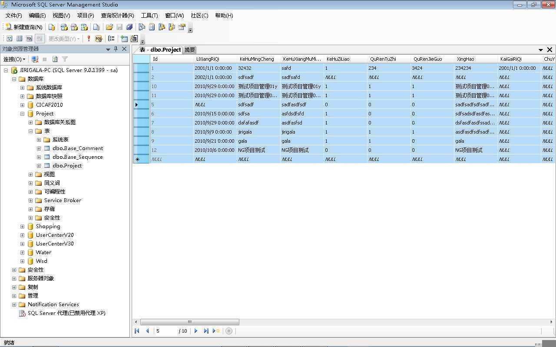Expand the Service Broker node
Viewport: 556px width, 347px height.
[31, 200]
